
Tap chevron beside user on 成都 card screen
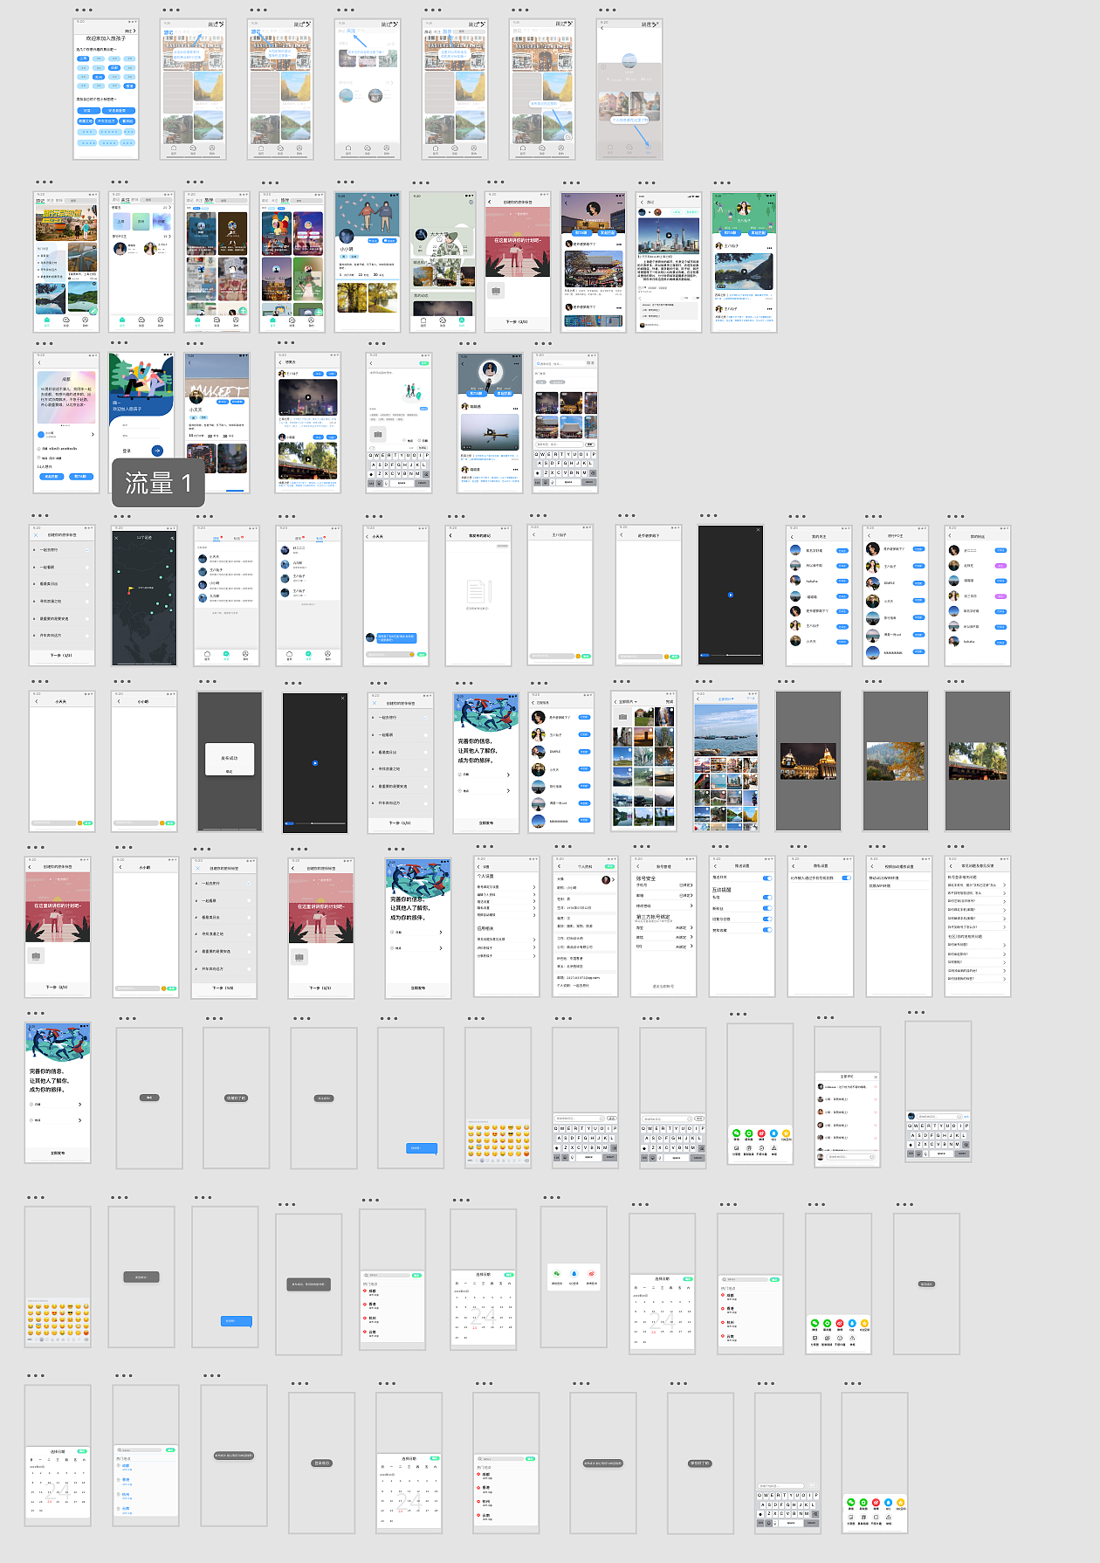pyautogui.click(x=93, y=434)
